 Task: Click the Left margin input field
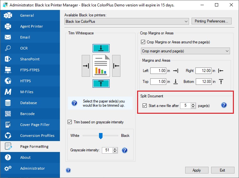[158, 71]
